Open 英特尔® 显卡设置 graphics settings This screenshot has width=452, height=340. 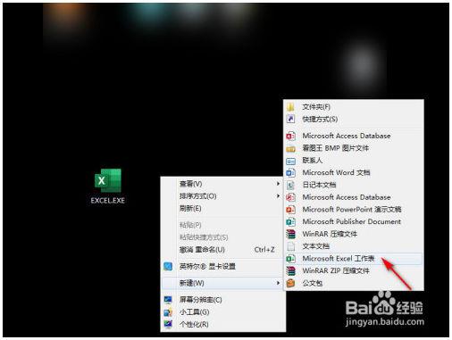(222, 266)
